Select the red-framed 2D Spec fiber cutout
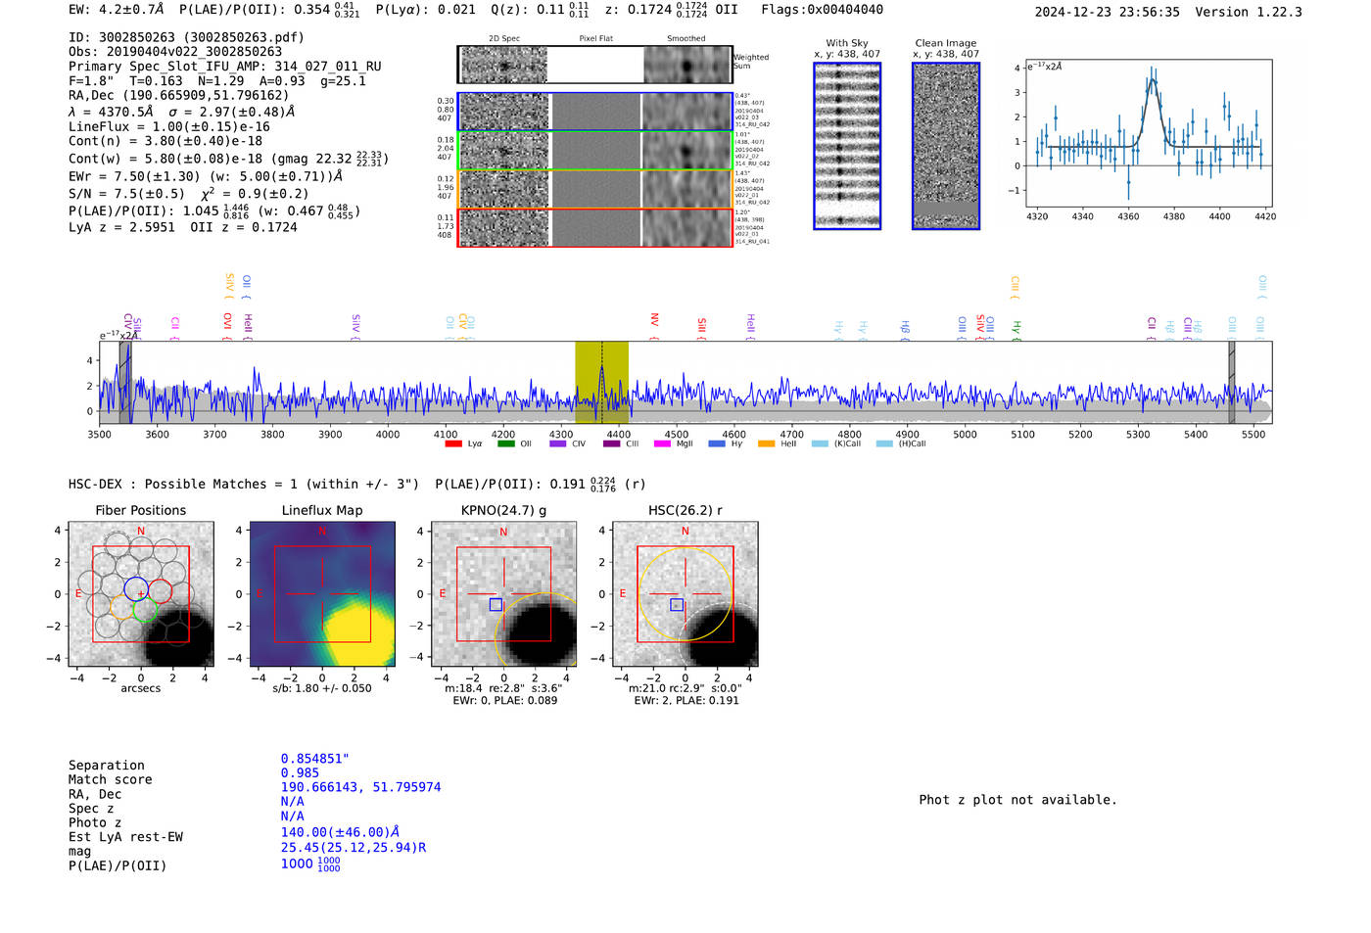This screenshot has height=933, width=1371. (504, 227)
